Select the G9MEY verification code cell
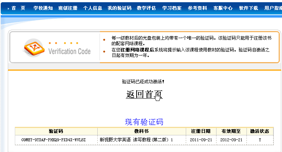The height and width of the screenshot is (152, 282). (53, 140)
